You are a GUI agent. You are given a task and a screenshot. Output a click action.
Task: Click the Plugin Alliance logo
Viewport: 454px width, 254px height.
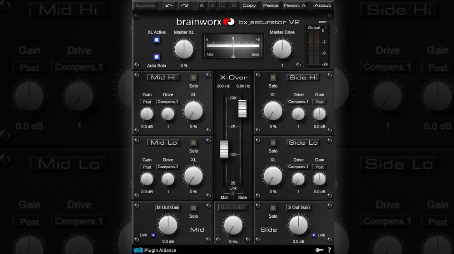pyautogui.click(x=155, y=250)
